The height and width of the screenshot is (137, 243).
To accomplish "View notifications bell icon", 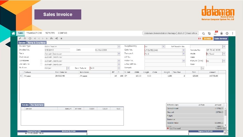I will point(215,33).
